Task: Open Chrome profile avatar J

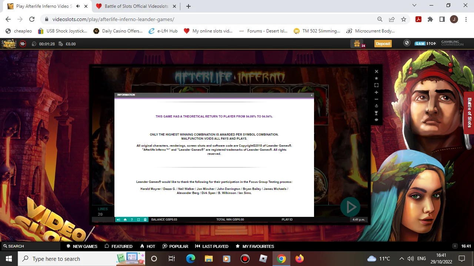Action: coord(454,19)
